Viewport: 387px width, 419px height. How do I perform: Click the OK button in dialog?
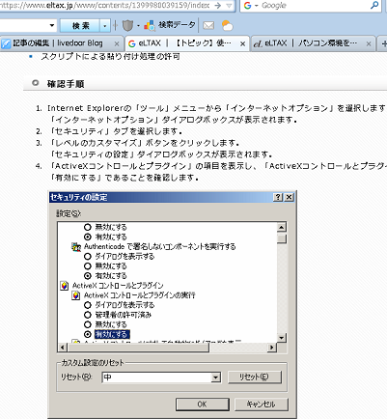202,404
